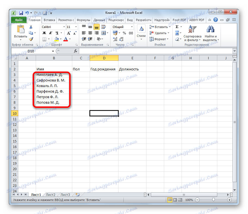Screen dimensions: 248x214
Task: Switch to the Вид tab
Action: (x=130, y=20)
